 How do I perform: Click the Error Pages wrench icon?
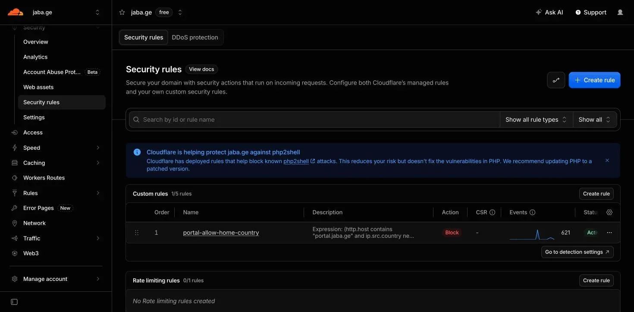[15, 208]
